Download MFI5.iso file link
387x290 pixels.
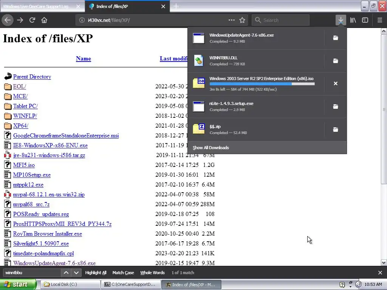point(24,165)
